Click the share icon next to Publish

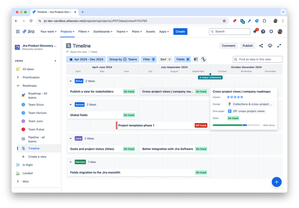(261, 45)
